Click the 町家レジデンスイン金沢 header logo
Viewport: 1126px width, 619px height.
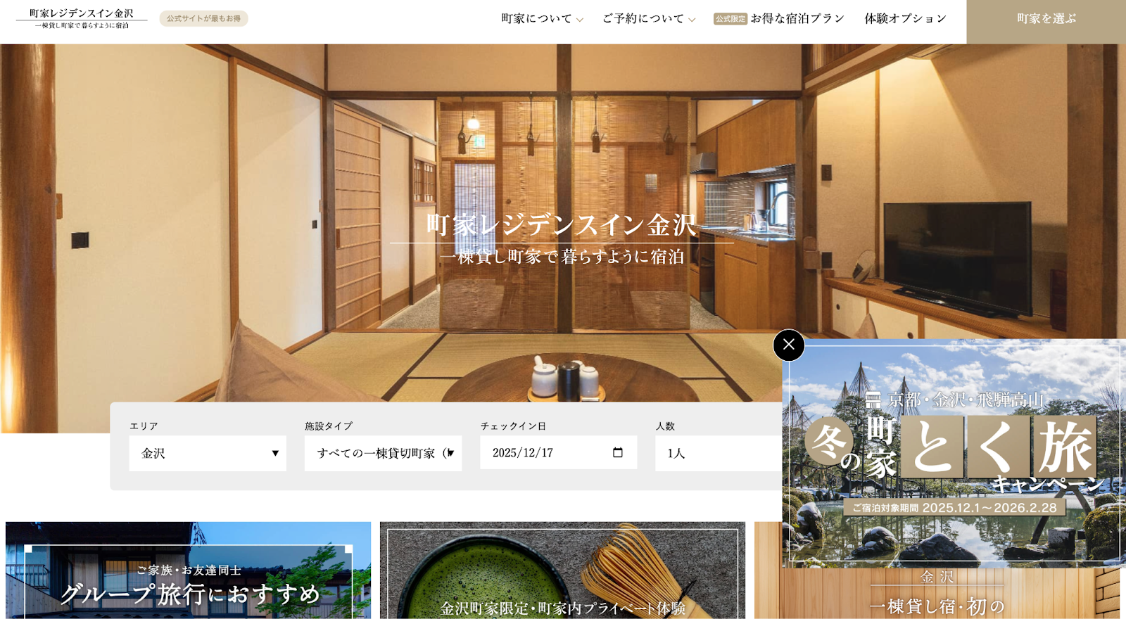pyautogui.click(x=82, y=18)
